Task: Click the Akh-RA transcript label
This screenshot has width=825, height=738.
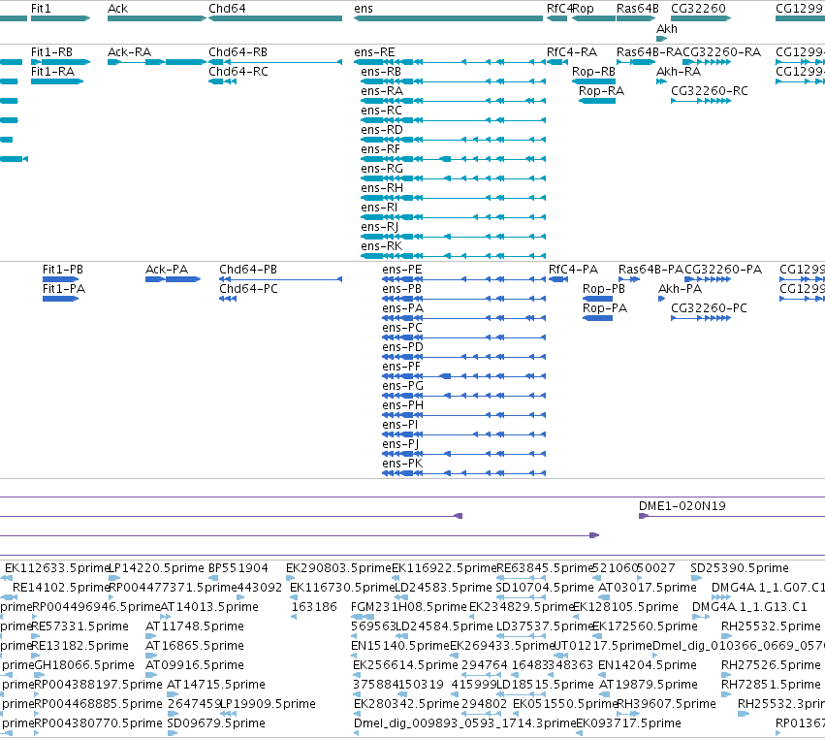Action: point(679,72)
